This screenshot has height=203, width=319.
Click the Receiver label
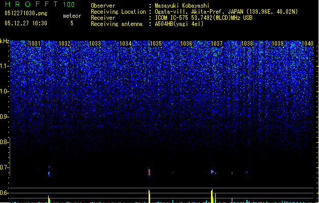coord(103,18)
